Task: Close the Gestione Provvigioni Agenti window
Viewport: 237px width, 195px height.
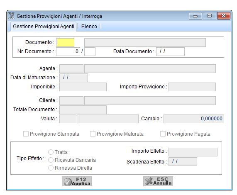Action: (224, 16)
